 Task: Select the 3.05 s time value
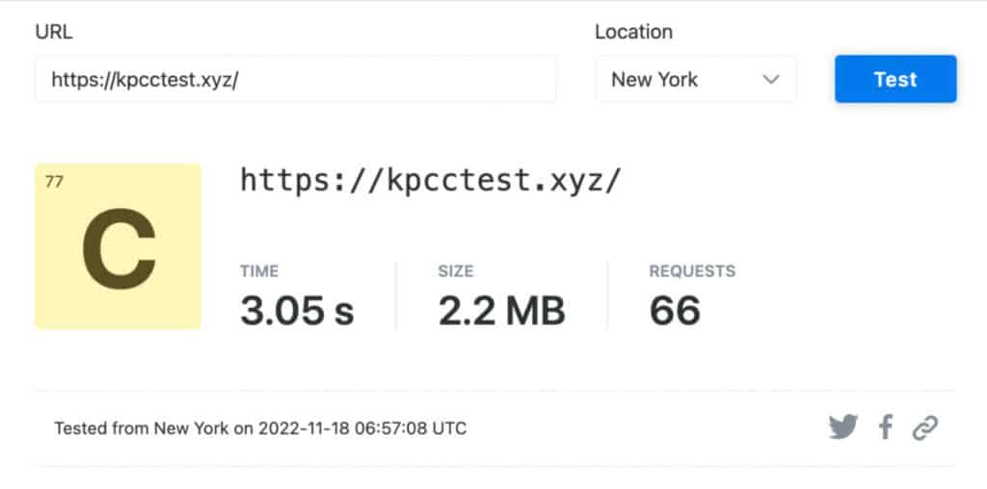pos(297,311)
